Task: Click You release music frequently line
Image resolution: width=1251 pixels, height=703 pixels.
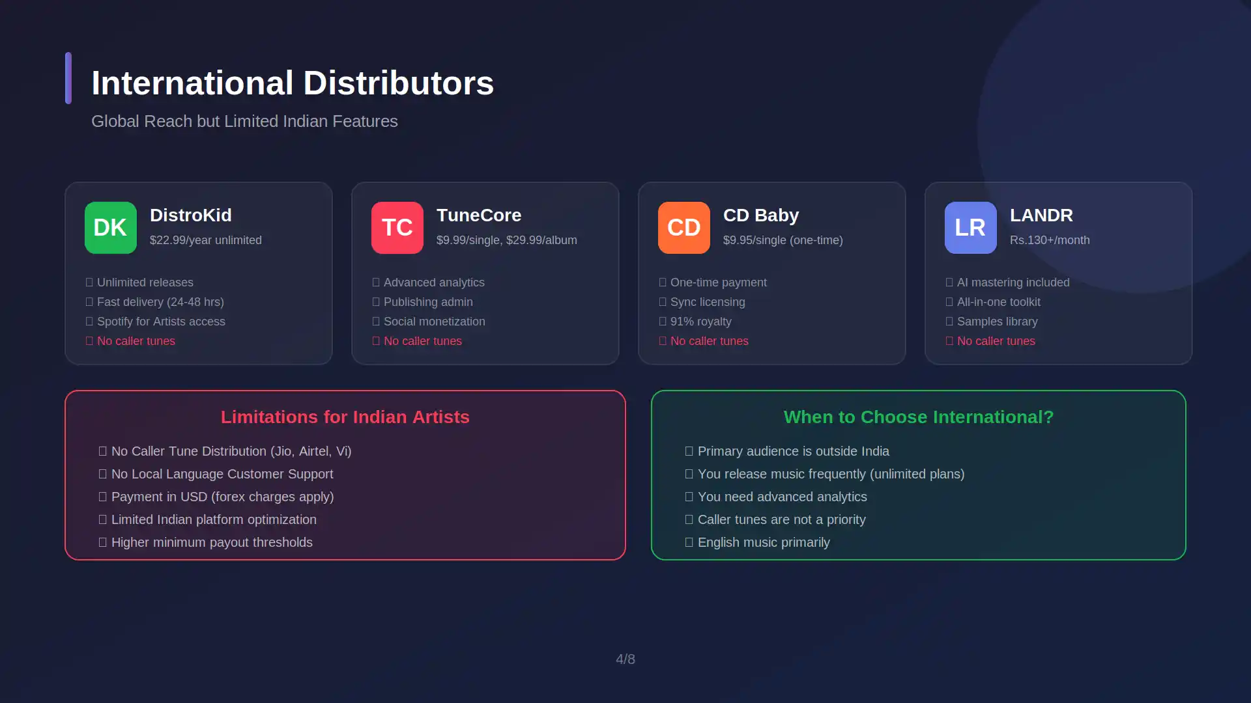Action: (825, 474)
